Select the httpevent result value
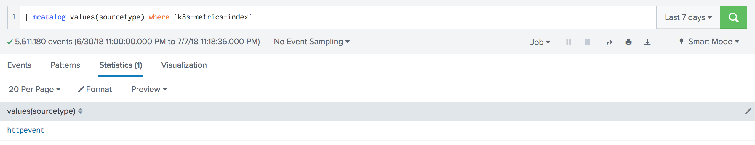Image resolution: width=755 pixels, height=145 pixels. coord(25,130)
